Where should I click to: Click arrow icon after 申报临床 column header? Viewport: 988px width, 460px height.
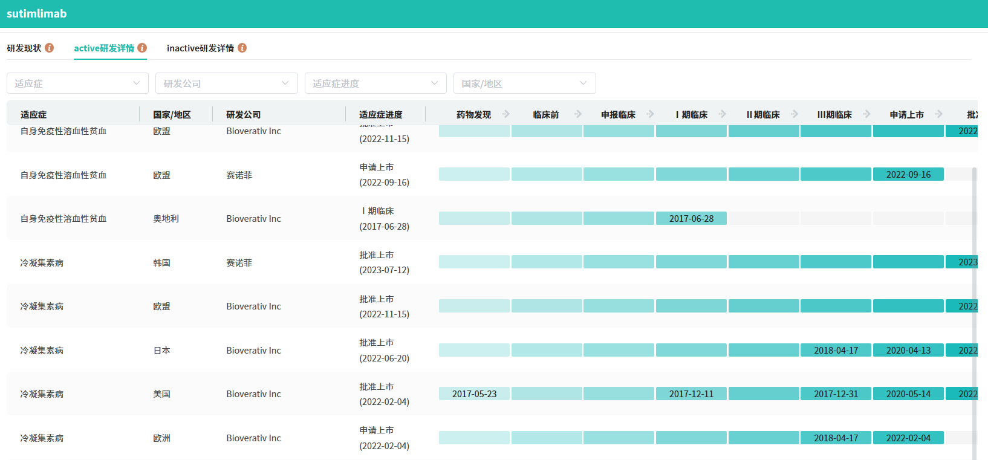[x=651, y=114]
